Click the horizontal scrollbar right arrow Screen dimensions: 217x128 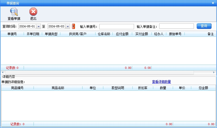(x=214, y=72)
